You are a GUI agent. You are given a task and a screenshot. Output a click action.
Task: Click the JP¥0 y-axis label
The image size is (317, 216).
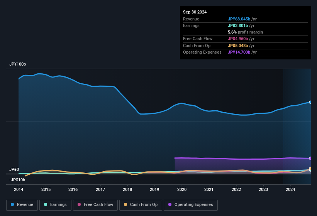(14, 169)
